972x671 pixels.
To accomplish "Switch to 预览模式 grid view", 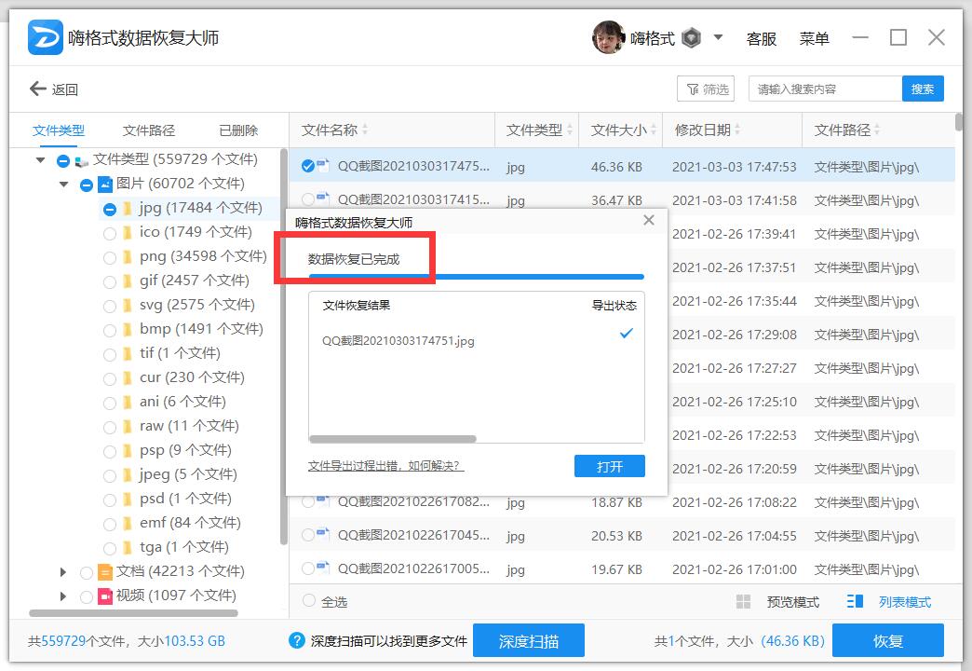I will click(777, 601).
